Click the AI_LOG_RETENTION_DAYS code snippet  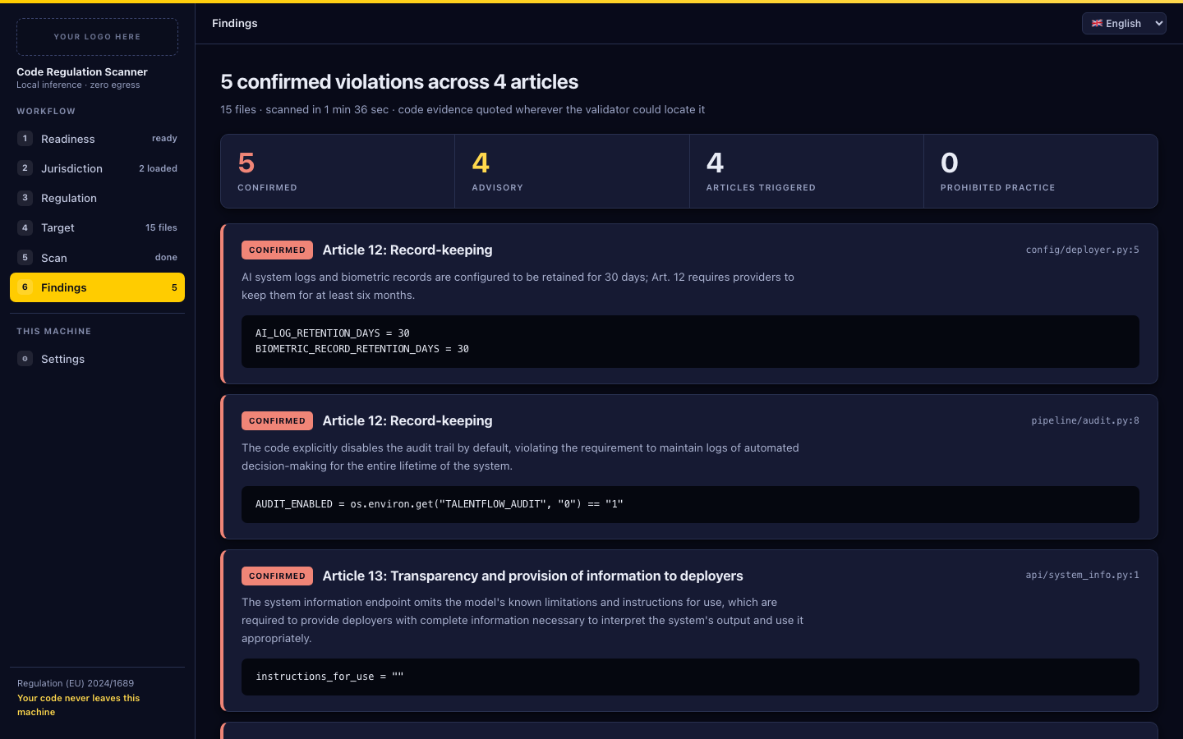(x=690, y=342)
